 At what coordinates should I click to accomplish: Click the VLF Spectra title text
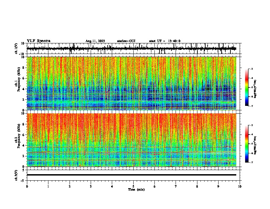[39, 41]
